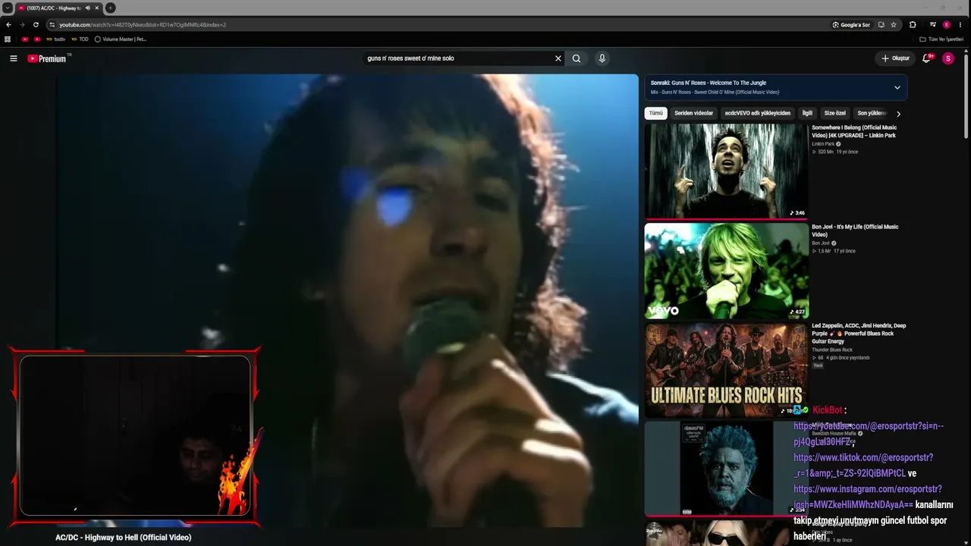Open media controls in browser toolbar
The height and width of the screenshot is (546, 971).
click(934, 24)
